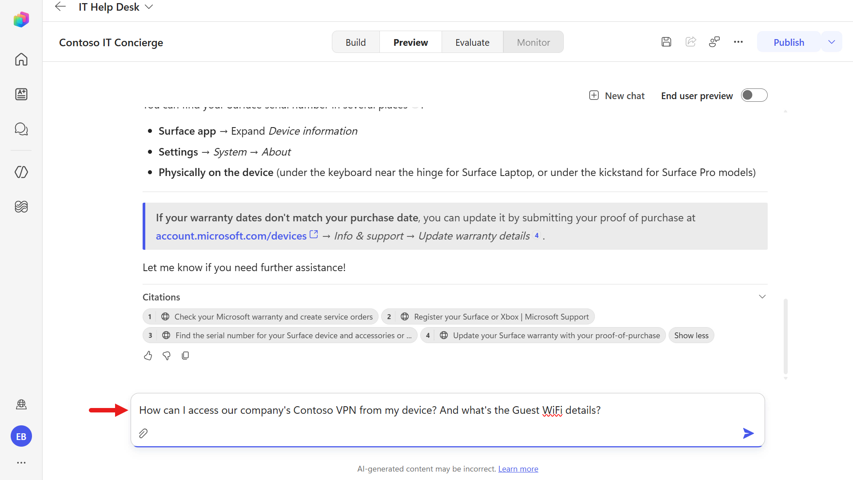Click the Contoso IT Concierge title

point(111,42)
